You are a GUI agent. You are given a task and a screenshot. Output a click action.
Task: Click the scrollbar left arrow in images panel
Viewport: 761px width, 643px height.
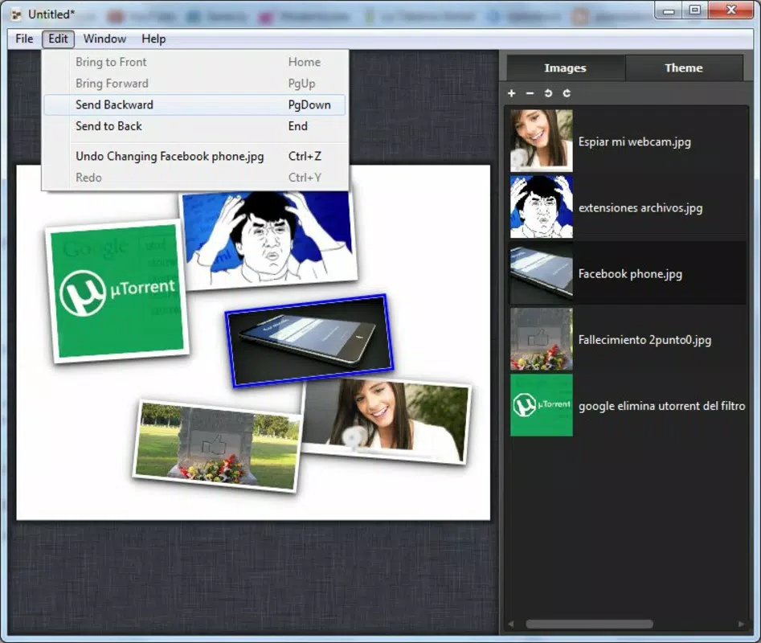[510, 624]
